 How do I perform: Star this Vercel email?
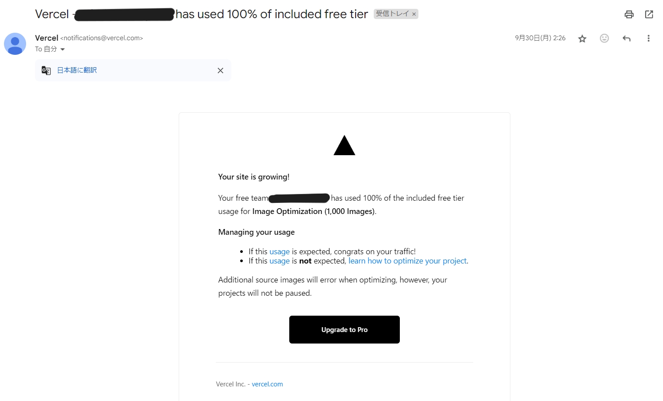(x=582, y=38)
